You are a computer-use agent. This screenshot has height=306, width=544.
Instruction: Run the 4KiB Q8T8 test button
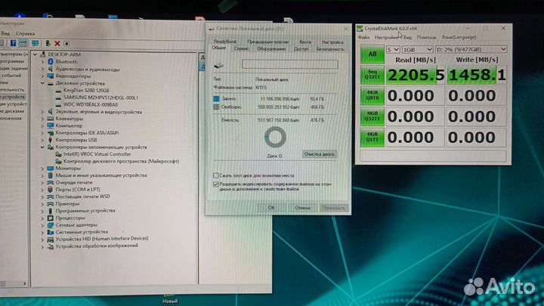pos(372,96)
